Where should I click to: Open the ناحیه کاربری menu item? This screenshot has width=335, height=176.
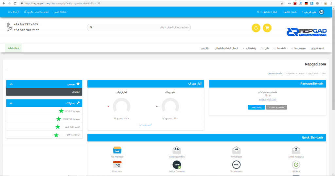point(317,48)
